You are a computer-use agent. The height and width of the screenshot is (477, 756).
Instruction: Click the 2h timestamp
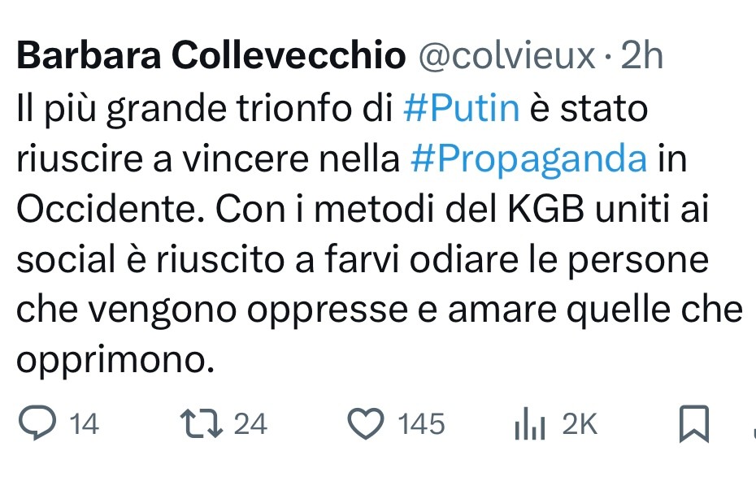(x=641, y=56)
